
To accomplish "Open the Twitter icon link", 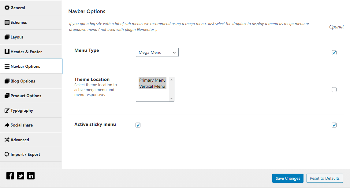I will pos(20,176).
